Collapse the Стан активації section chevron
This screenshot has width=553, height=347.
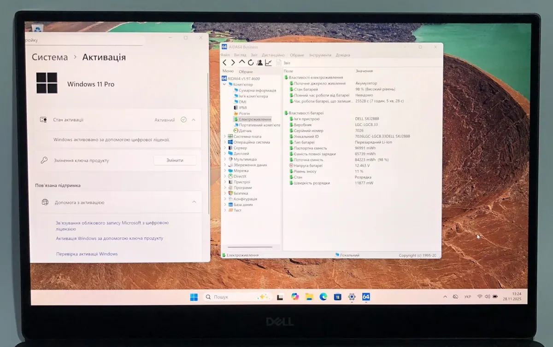click(194, 120)
